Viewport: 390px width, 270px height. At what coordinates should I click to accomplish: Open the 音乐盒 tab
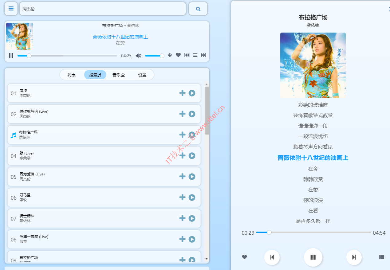pos(119,75)
